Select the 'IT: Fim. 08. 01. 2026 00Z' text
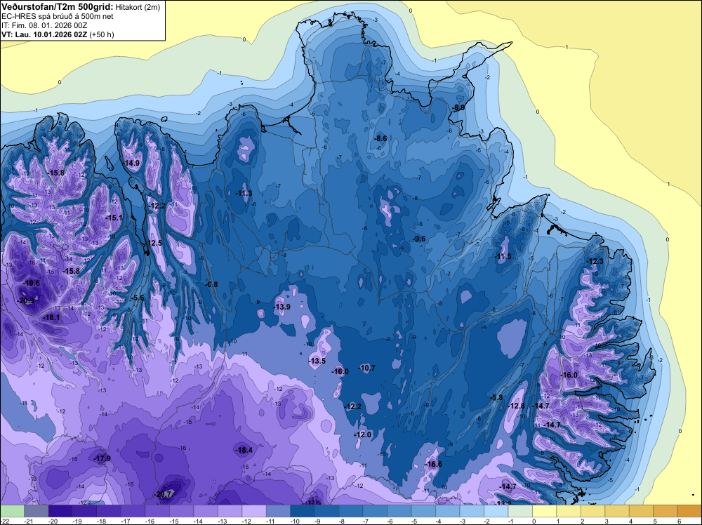702x525 pixels. (44, 25)
